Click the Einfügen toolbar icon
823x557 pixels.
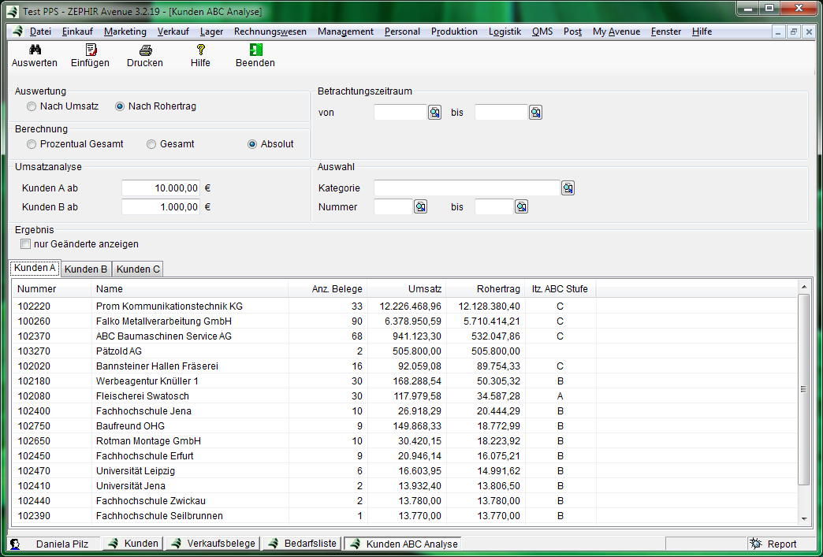tap(91, 50)
